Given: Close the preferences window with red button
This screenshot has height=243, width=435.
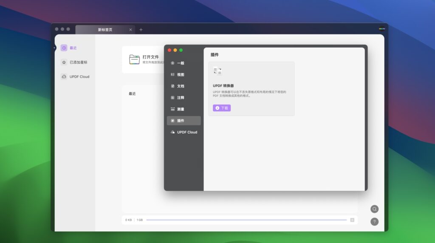Looking at the screenshot, I should click(169, 50).
